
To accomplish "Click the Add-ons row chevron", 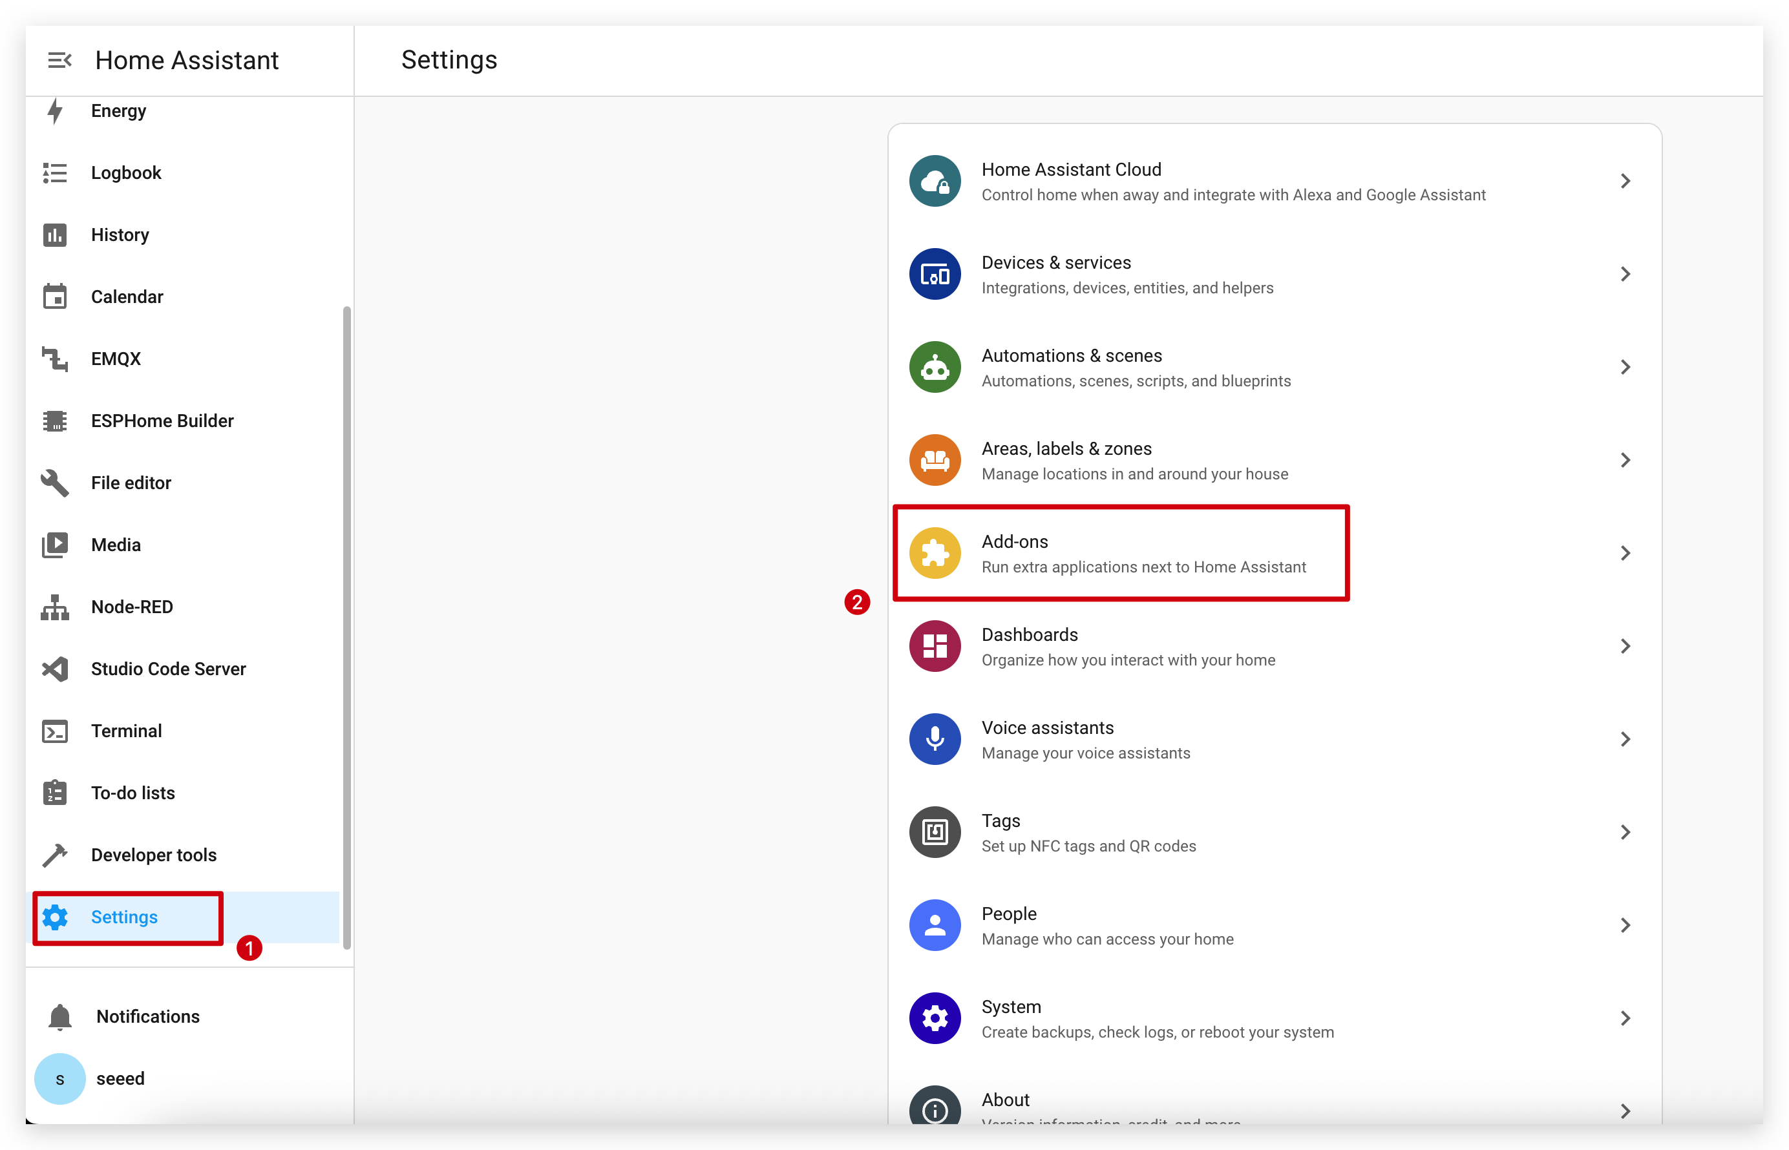I will coord(1625,552).
